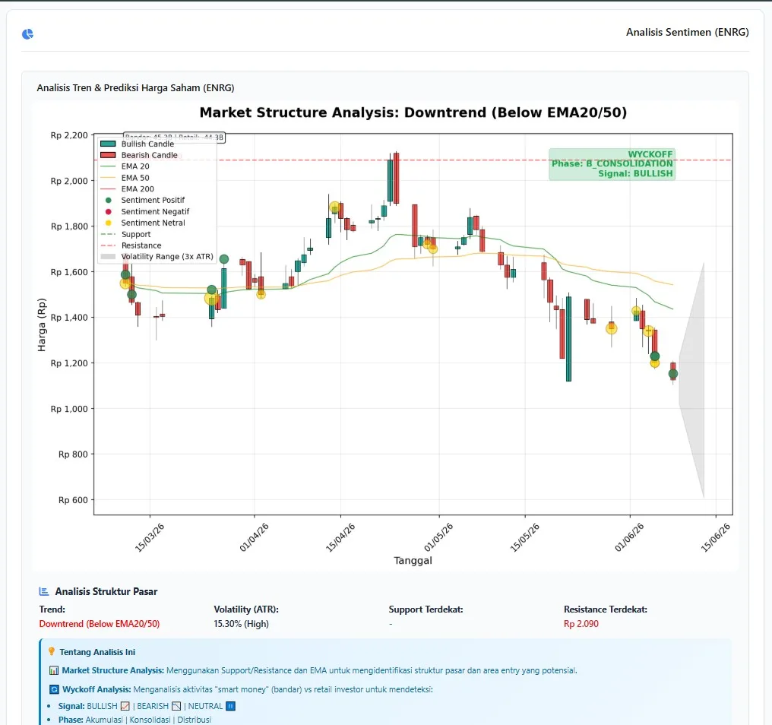Click the bar graph emoji before Market Structure Analysis

54,670
